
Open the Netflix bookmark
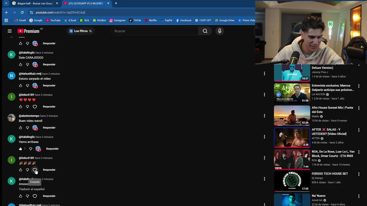[151, 20]
